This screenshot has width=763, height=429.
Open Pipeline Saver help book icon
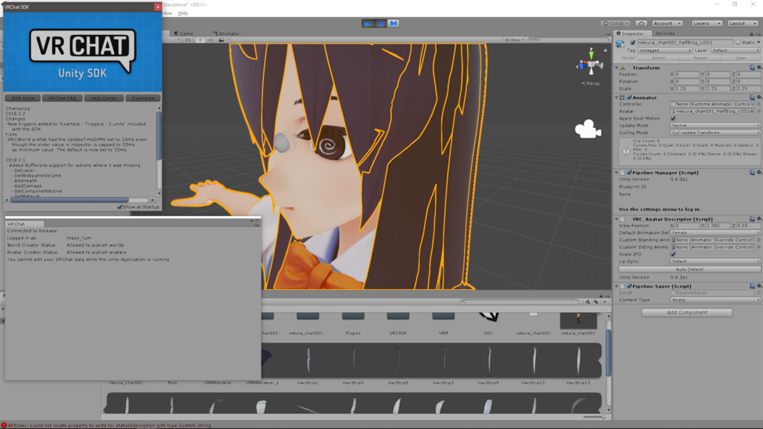(x=753, y=286)
